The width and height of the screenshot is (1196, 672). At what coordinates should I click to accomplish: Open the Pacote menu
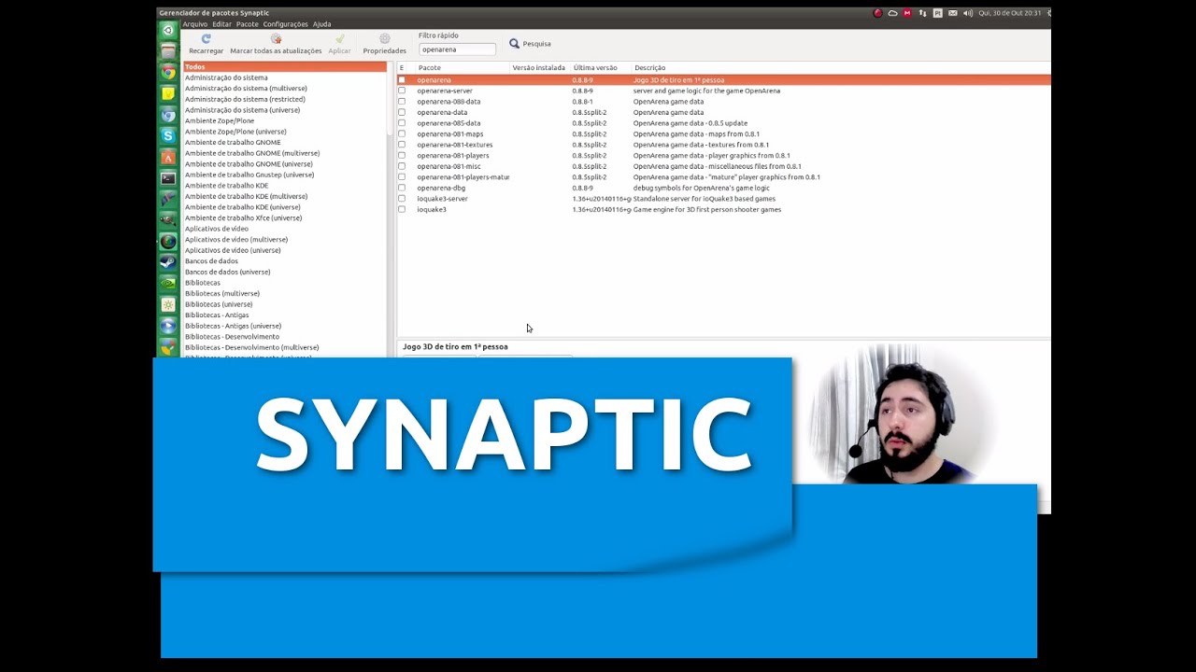(x=247, y=24)
